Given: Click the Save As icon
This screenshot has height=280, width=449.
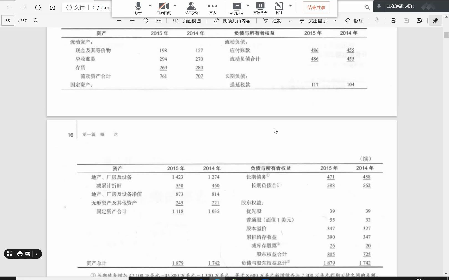Looking at the screenshot, I should pos(419,20).
